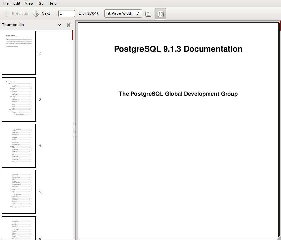Open the Edit menu
The width and height of the screenshot is (281, 240).
(x=17, y=3)
